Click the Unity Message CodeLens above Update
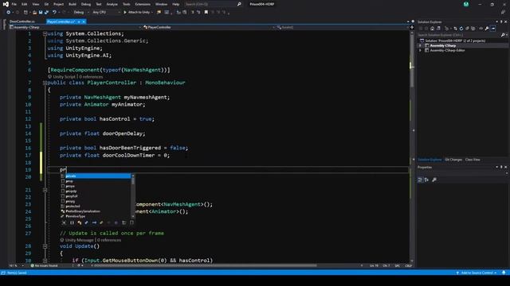 click(x=79, y=240)
